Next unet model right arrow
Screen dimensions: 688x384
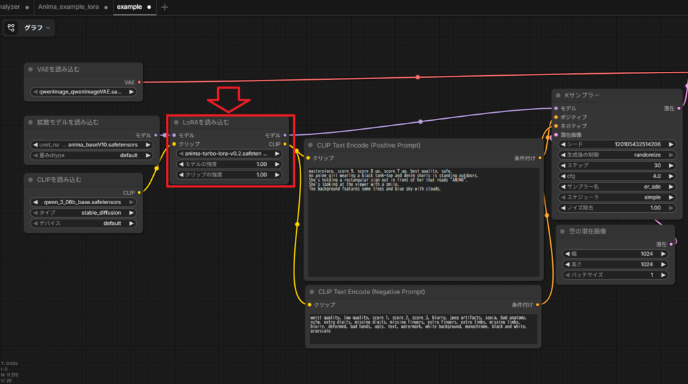148,144
